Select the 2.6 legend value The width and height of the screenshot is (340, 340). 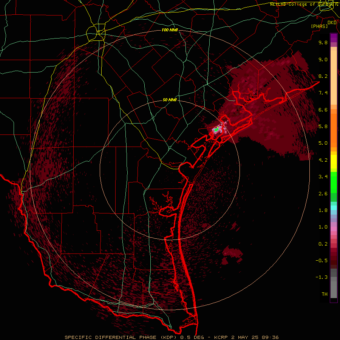pyautogui.click(x=323, y=194)
